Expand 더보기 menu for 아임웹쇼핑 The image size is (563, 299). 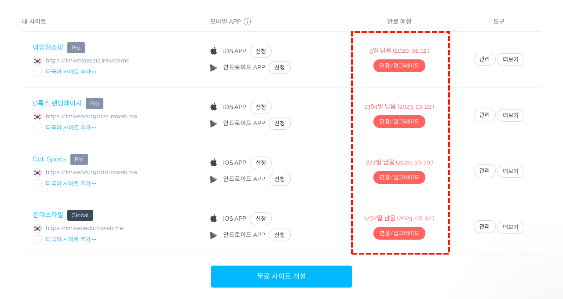click(x=511, y=59)
